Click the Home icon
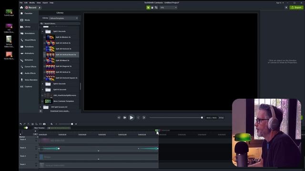This screenshot has width=305, height=171. (21, 8)
